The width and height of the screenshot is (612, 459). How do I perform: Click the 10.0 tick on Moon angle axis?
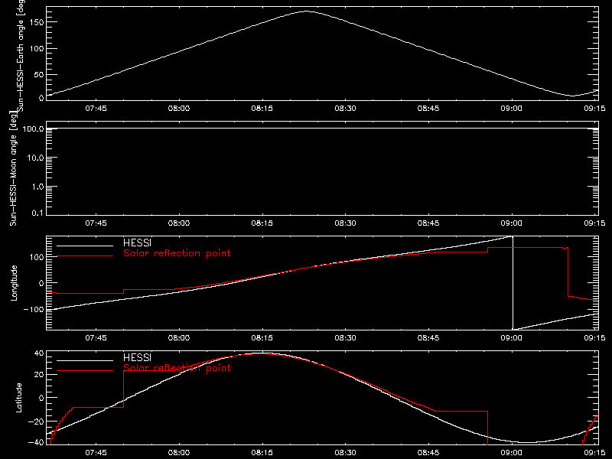coord(35,158)
